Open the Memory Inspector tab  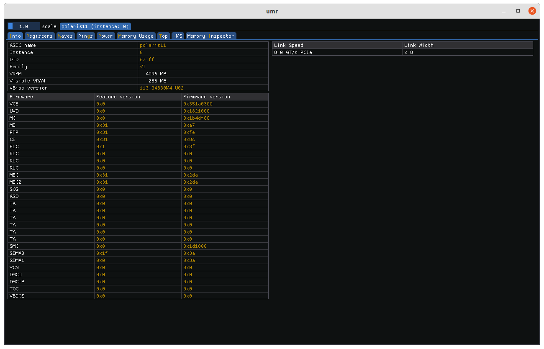(211, 36)
